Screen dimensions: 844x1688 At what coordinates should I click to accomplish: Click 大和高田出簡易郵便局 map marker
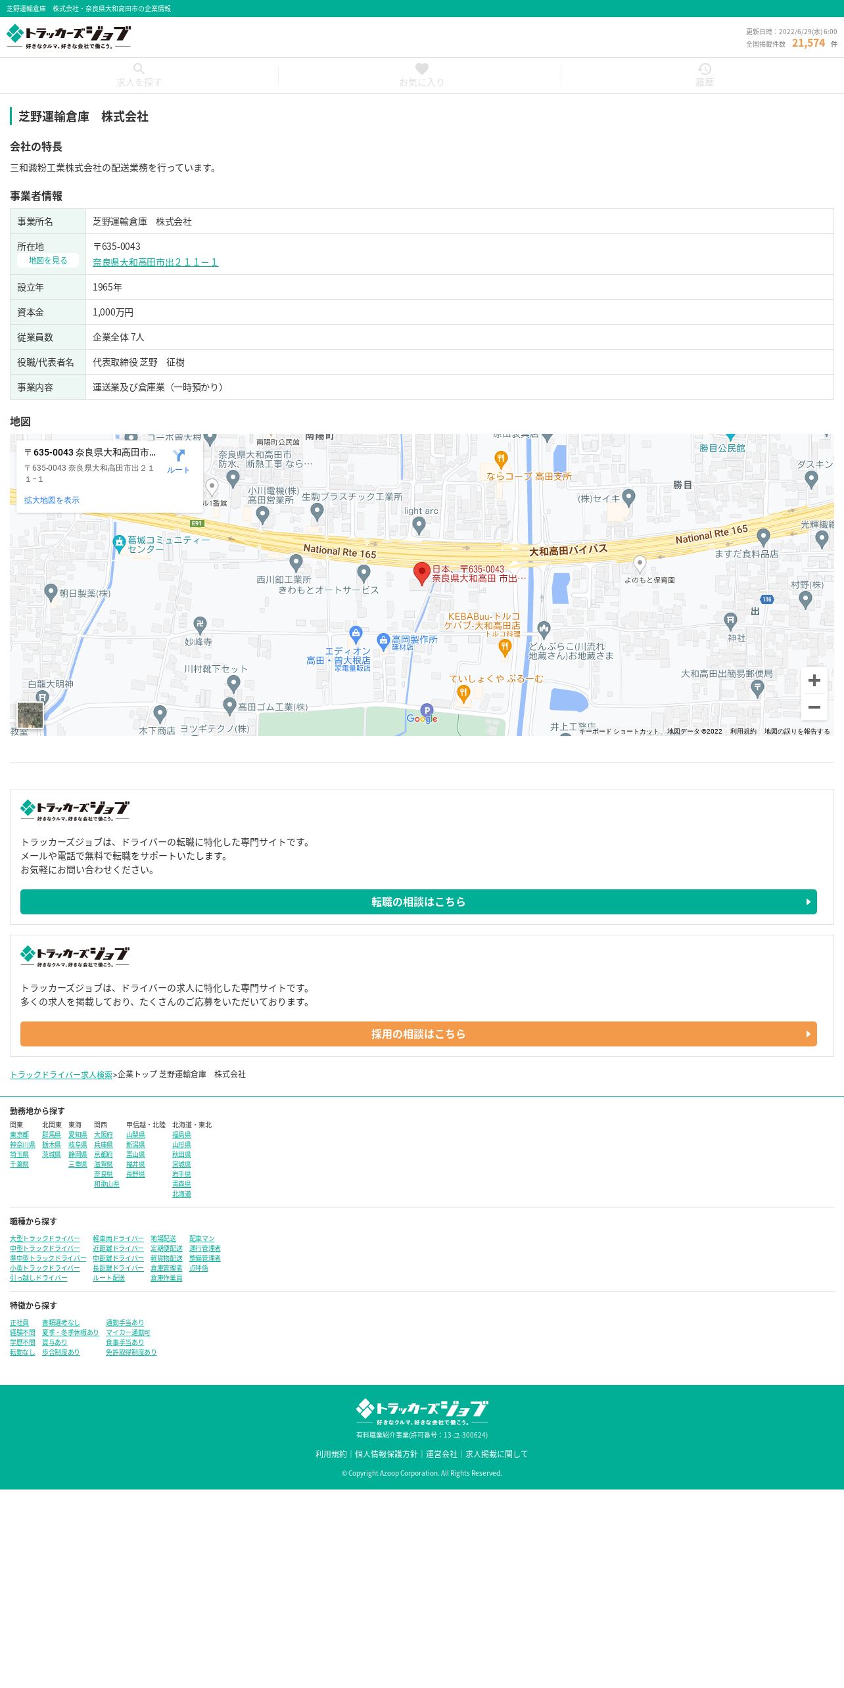(x=757, y=688)
